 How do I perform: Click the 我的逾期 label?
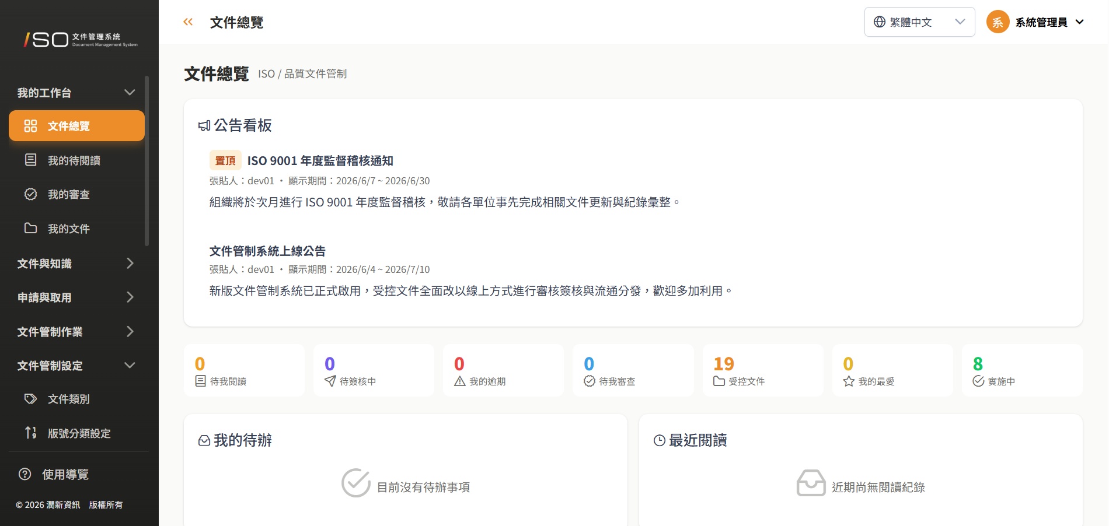(x=487, y=381)
